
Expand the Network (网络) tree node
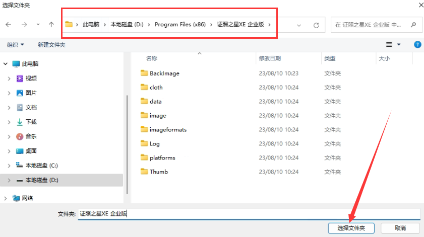[x=6, y=198]
